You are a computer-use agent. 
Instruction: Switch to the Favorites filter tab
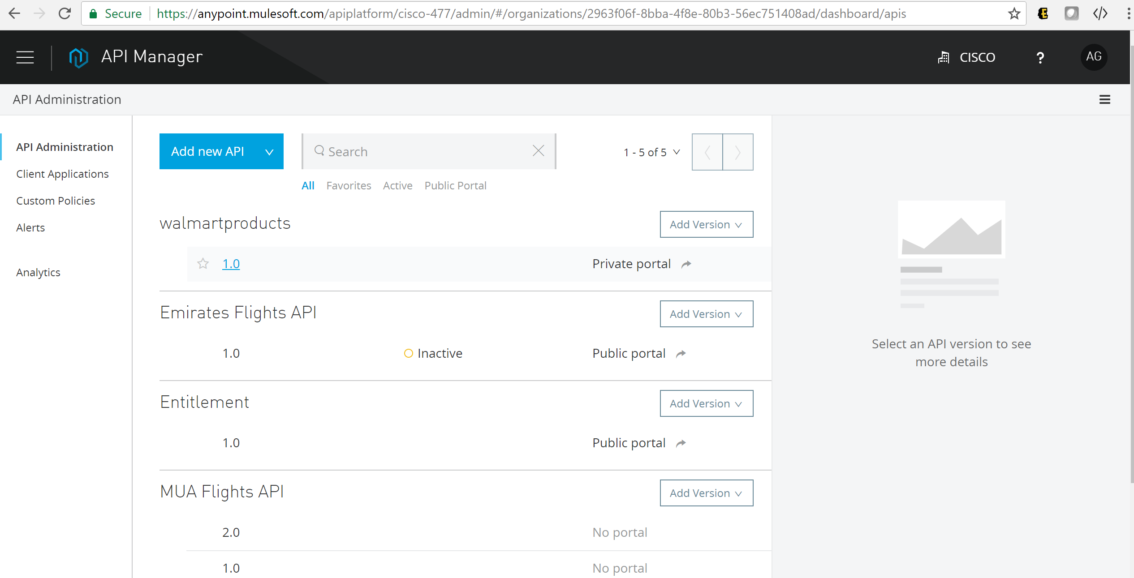click(x=349, y=186)
